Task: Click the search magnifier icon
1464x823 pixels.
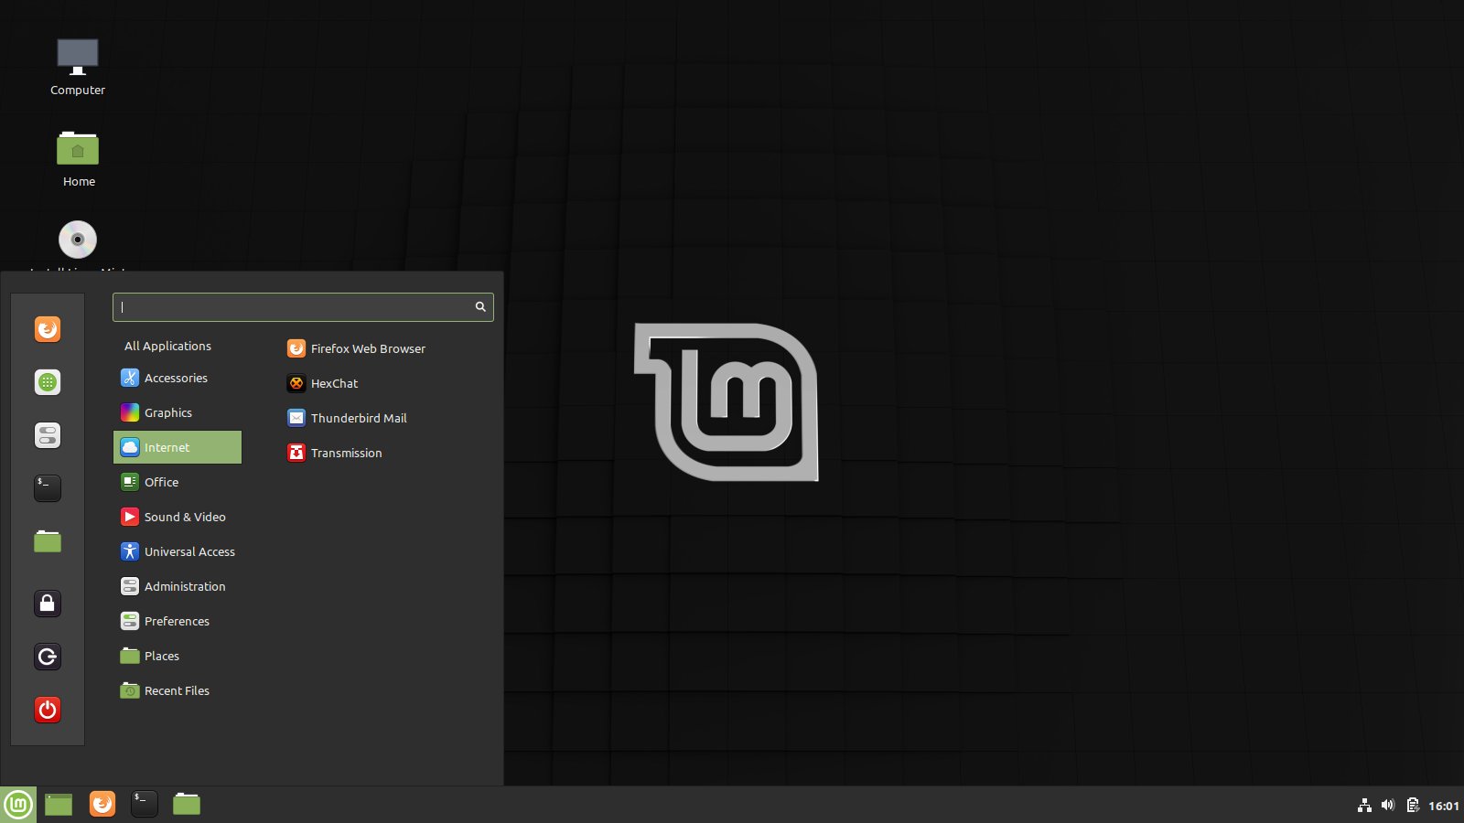Action: pyautogui.click(x=480, y=307)
